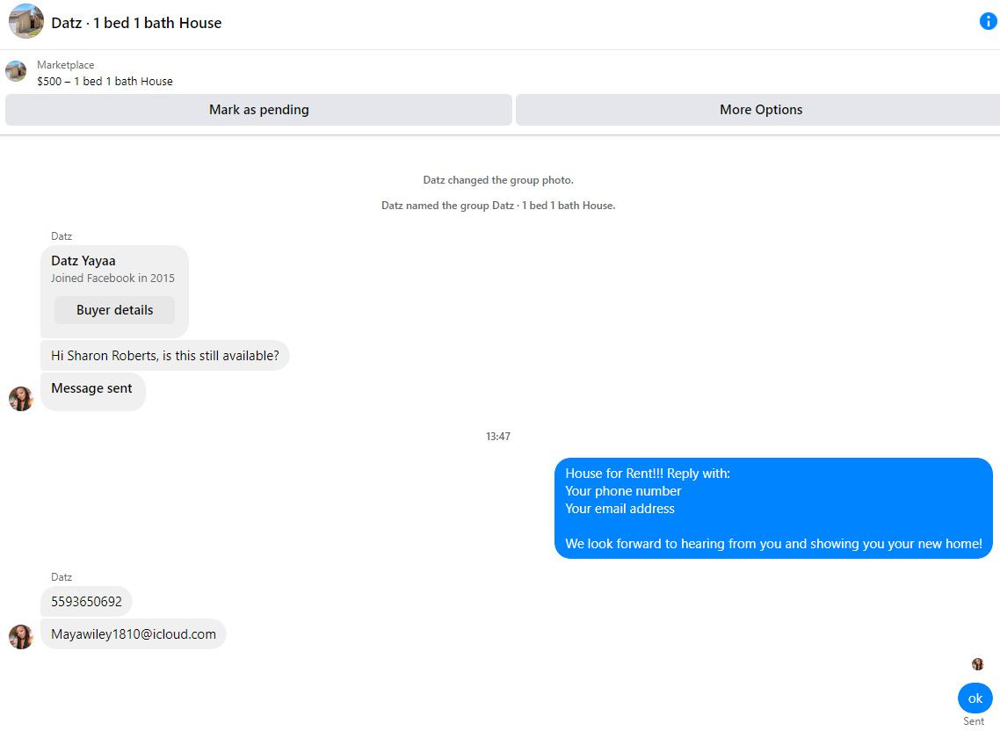
Task: Click the small seen-by avatar icon
Action: [977, 664]
